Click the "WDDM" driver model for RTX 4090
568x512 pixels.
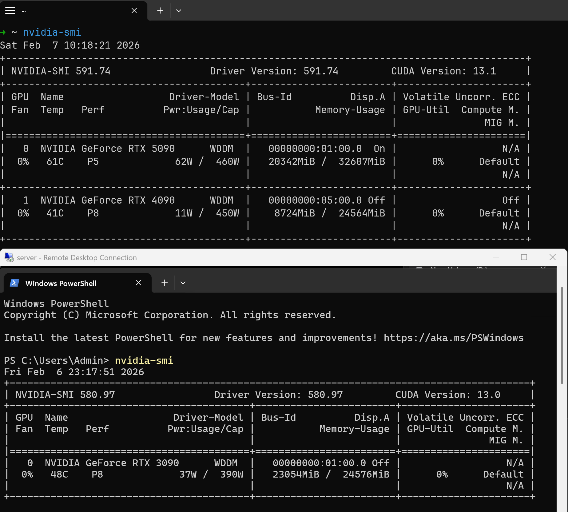point(222,200)
